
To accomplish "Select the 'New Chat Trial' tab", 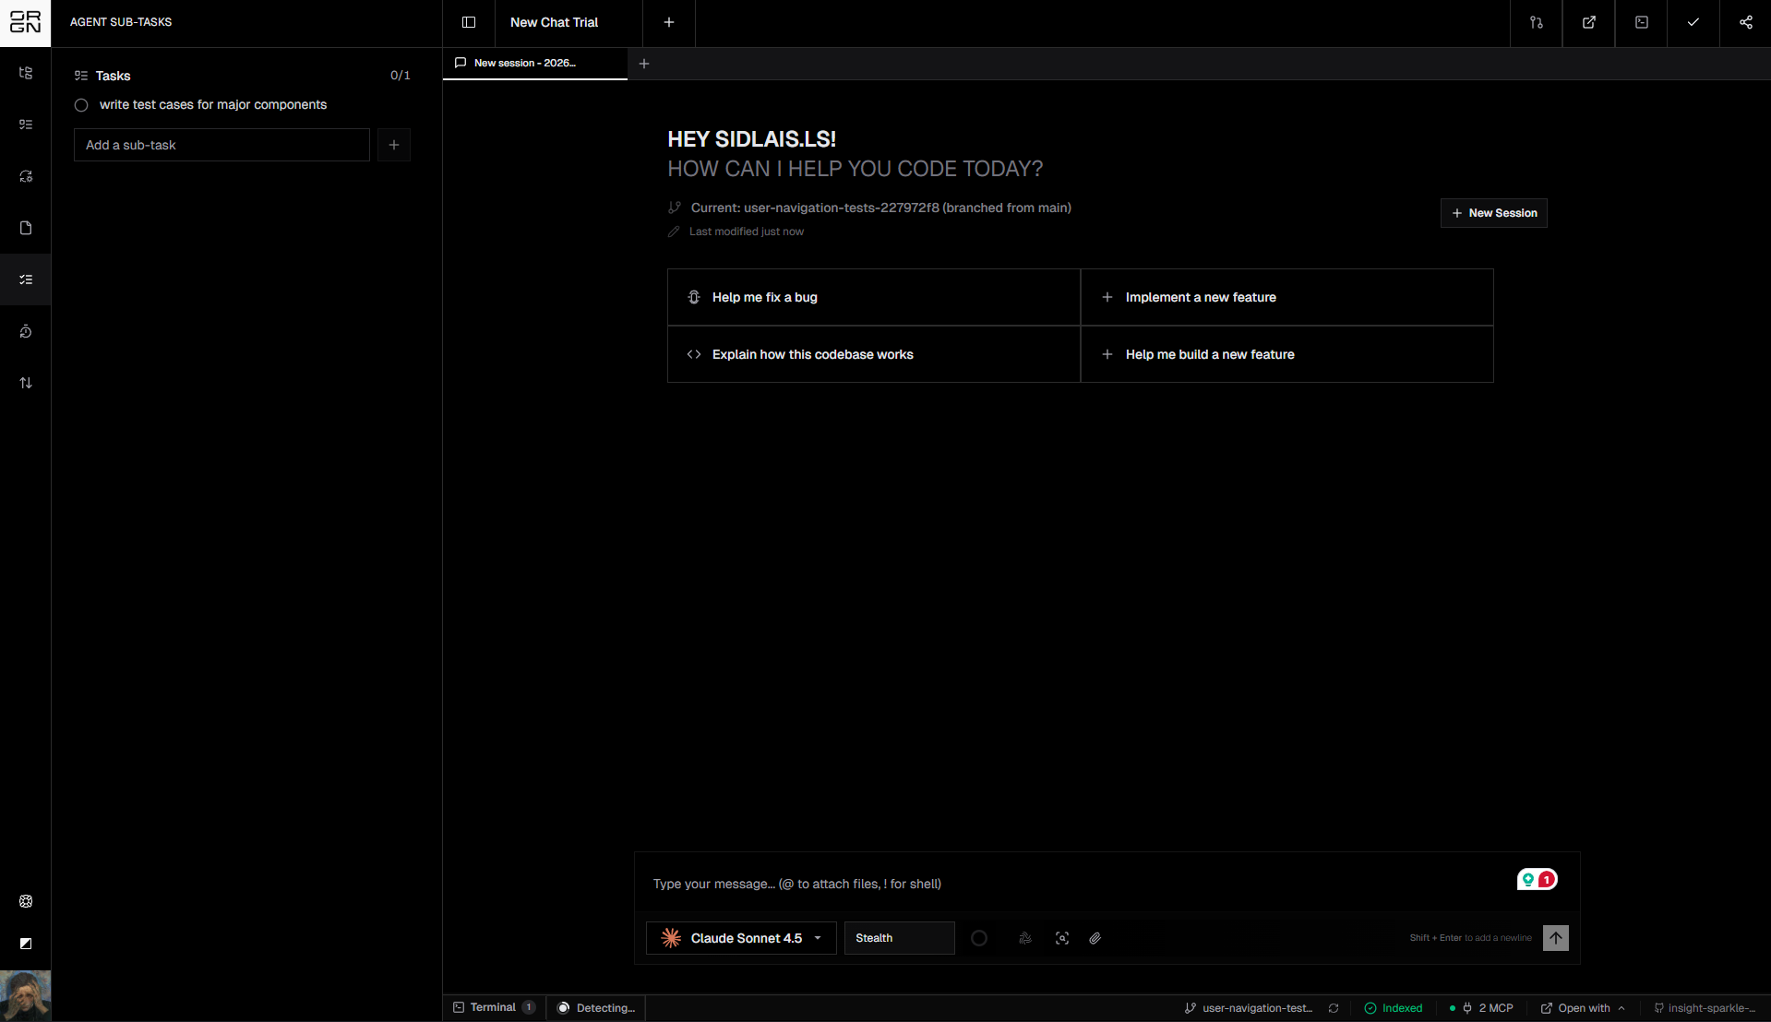I will click(x=554, y=22).
